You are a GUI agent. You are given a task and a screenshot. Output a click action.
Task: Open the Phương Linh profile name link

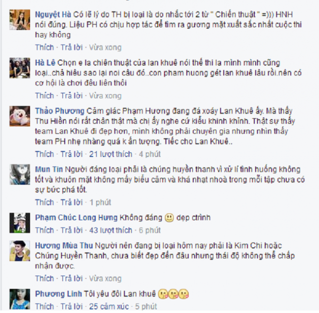tap(58, 294)
